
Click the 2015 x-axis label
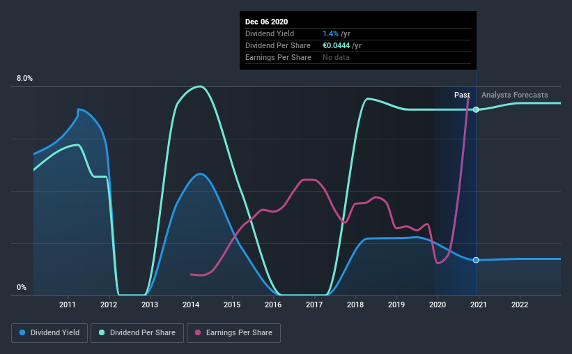pyautogui.click(x=232, y=305)
